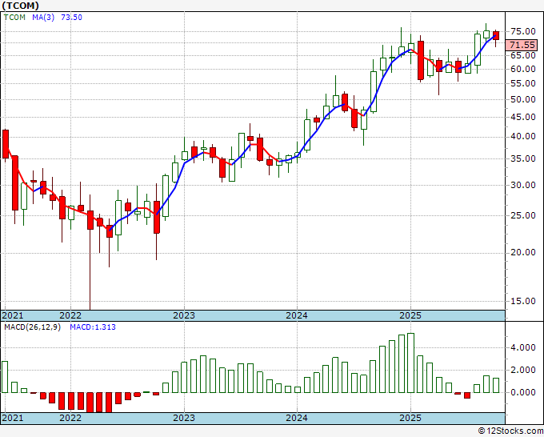The image size is (544, 437).
Task: Click 2023 on the price chart timeline
Action: (x=184, y=315)
